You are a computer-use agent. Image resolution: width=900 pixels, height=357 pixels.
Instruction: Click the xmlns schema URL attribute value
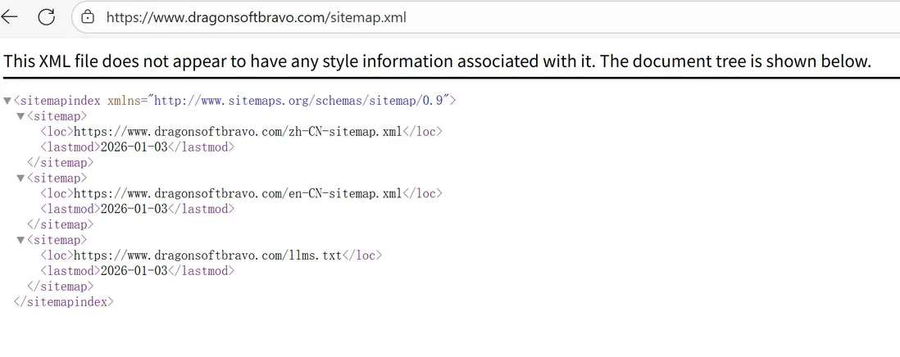[300, 101]
